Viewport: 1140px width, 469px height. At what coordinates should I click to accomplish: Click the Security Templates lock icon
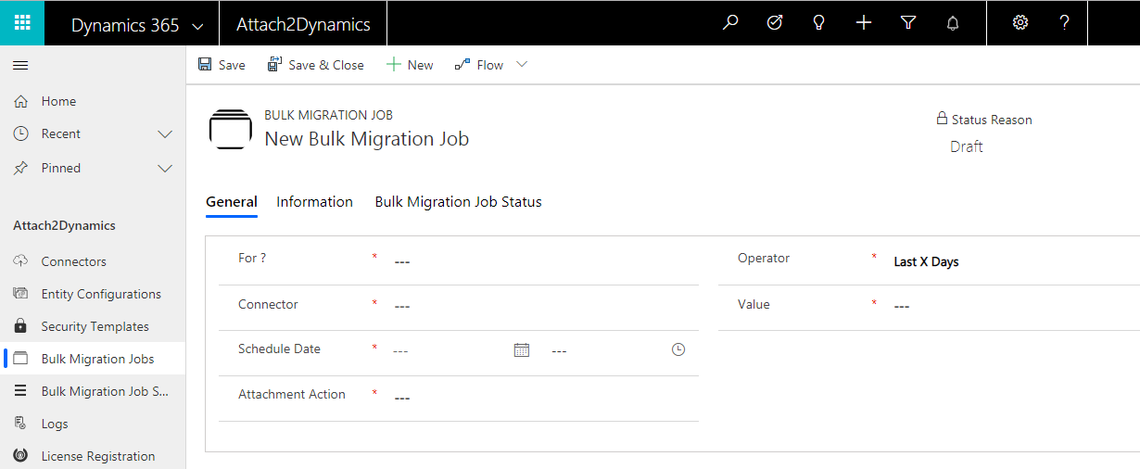(x=20, y=326)
